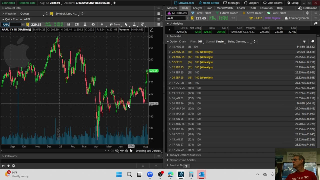
Task: Collapse the left sidebar arrow icon
Action: click(3, 166)
